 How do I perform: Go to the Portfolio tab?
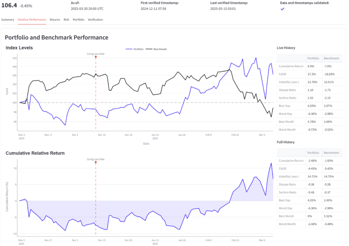click(78, 20)
